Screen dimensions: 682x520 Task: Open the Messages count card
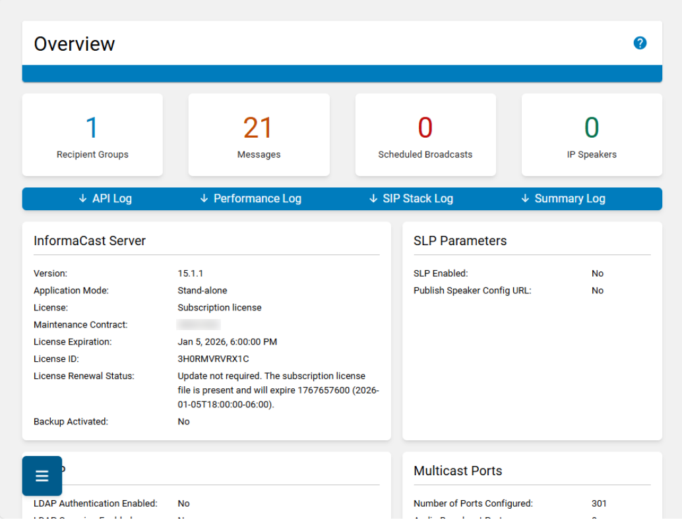(259, 135)
